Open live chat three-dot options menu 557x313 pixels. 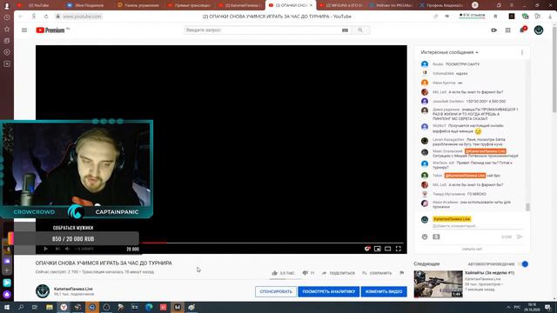pos(522,52)
